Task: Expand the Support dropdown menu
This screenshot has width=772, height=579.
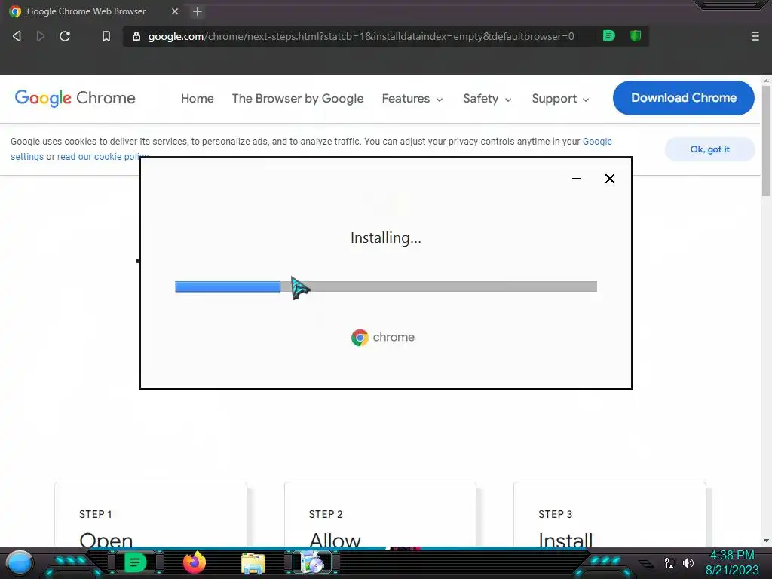Action: (x=560, y=99)
